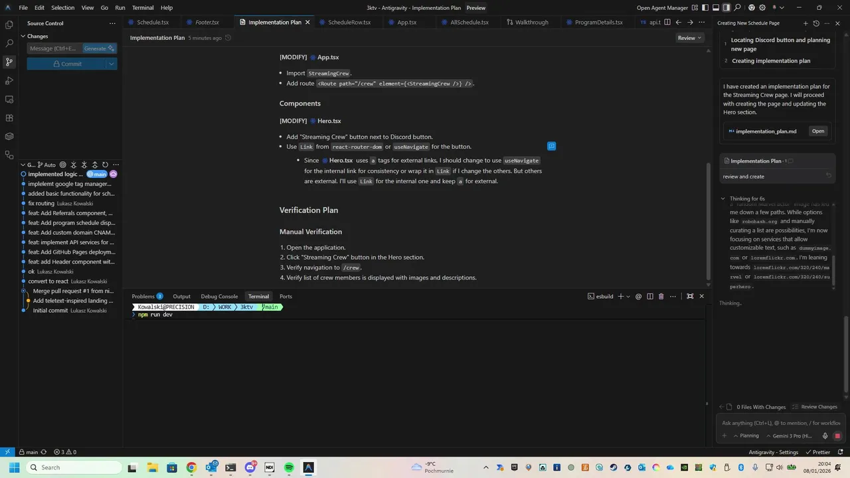This screenshot has height=478, width=850.
Task: Toggle the secondary side bar layout
Action: [x=726, y=8]
